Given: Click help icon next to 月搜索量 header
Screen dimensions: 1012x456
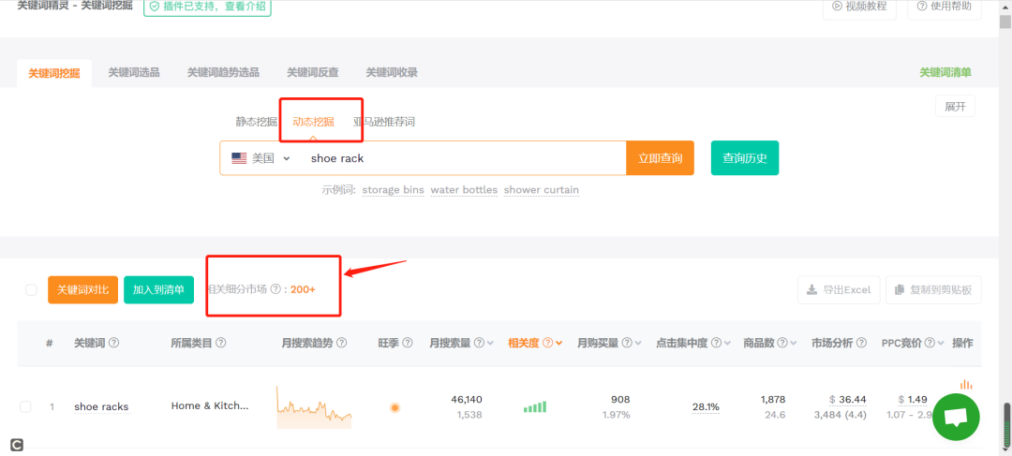Looking at the screenshot, I should coord(479,343).
